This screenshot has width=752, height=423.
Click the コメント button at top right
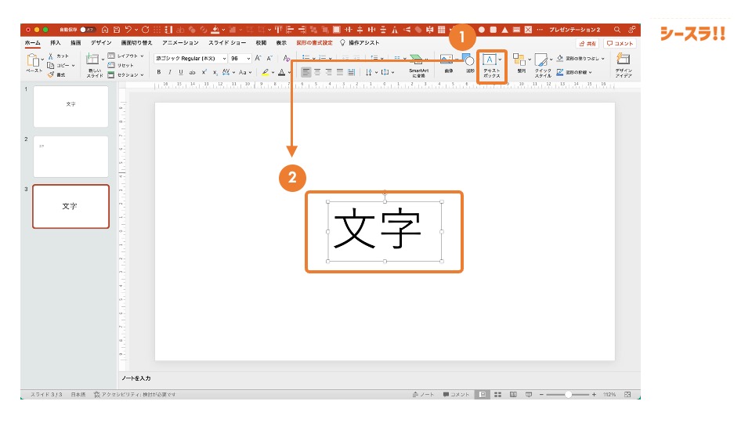620,44
